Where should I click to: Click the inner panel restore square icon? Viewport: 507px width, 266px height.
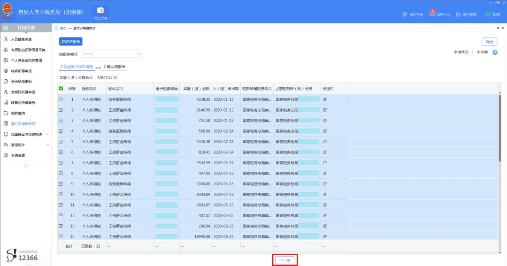[x=498, y=28]
